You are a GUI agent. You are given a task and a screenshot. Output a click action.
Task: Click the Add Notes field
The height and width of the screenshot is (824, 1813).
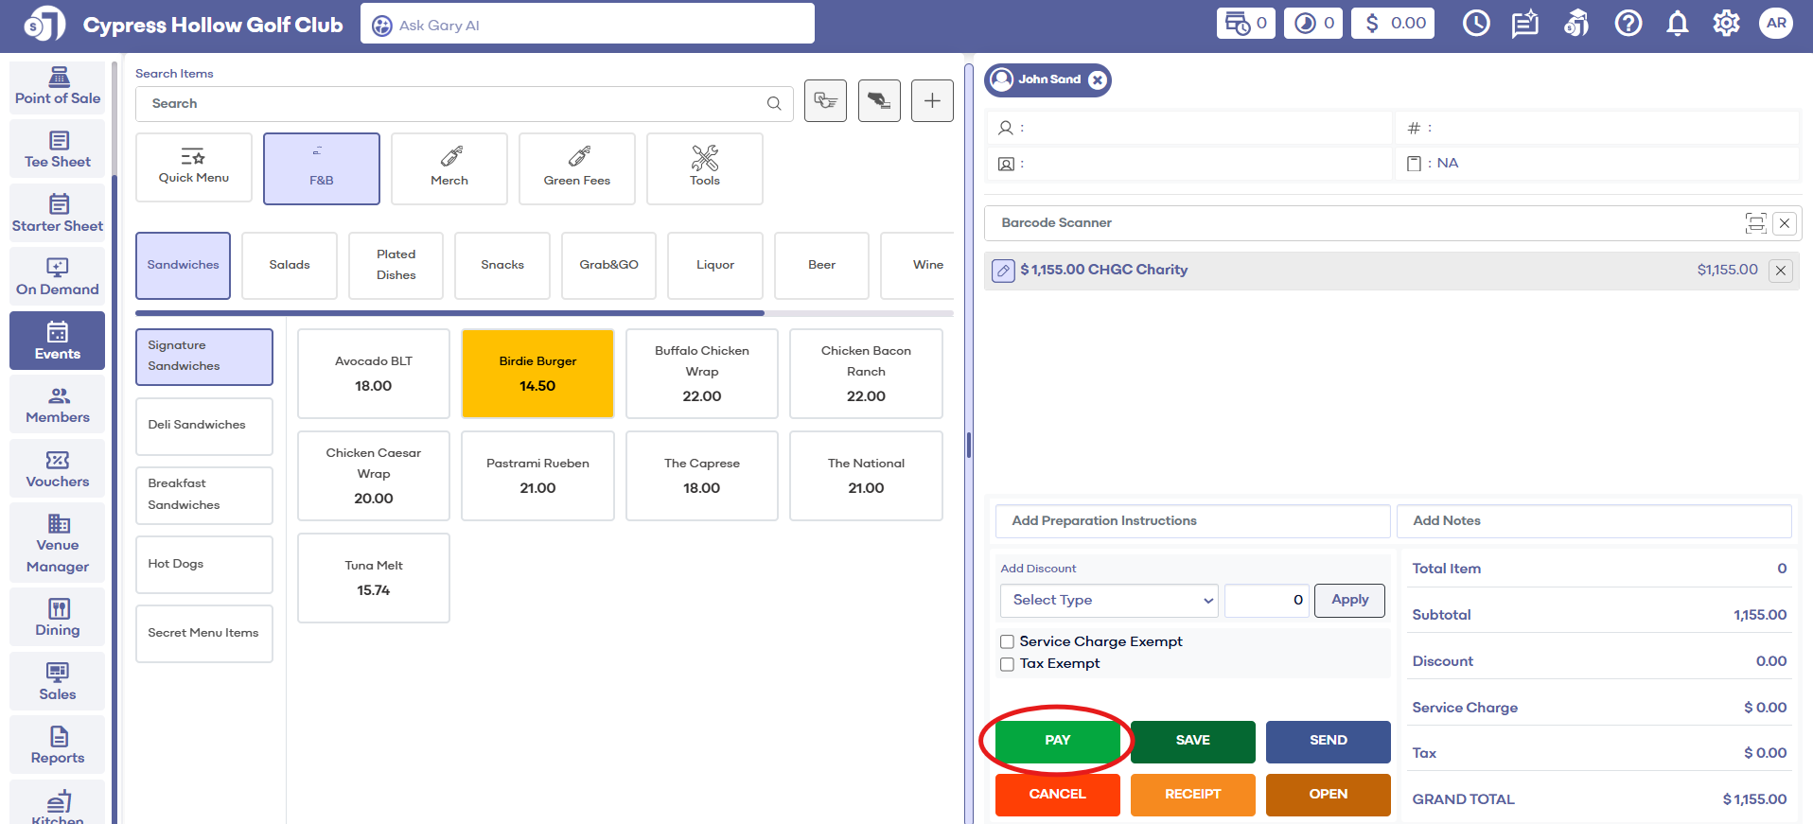1593,521
